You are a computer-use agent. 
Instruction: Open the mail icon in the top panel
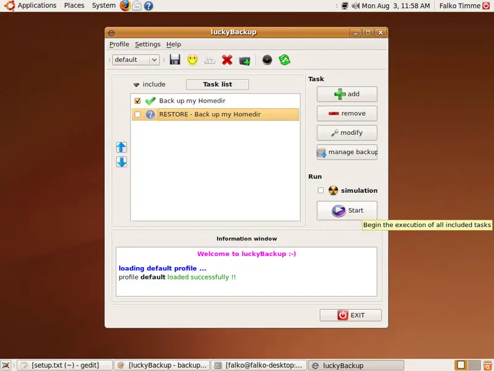tap(136, 6)
